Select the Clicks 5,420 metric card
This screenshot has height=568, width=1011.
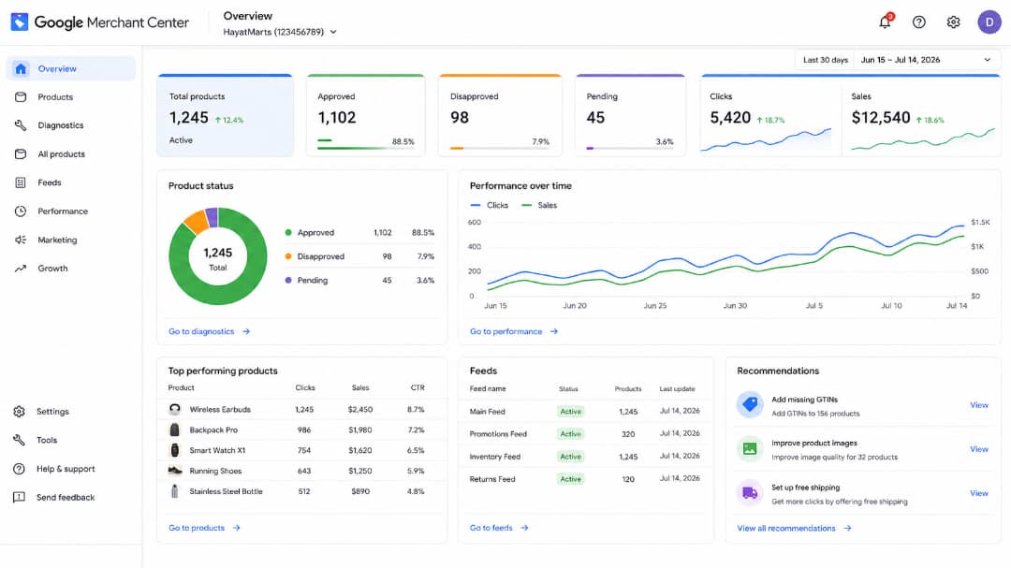(770, 117)
